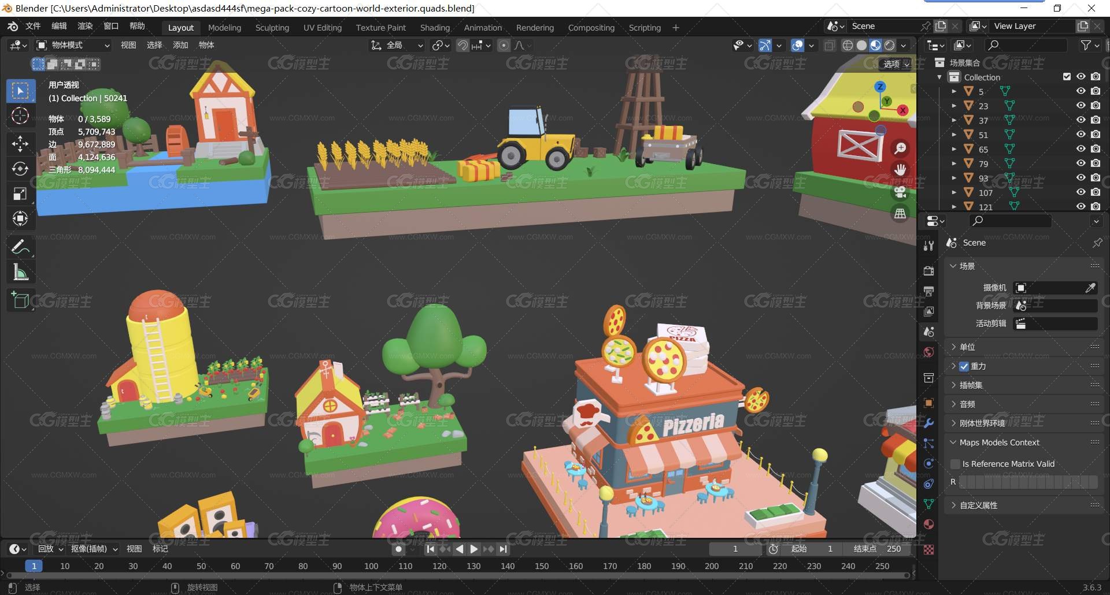Open the Tool properties tab
This screenshot has width=1110, height=595.
coord(929,246)
